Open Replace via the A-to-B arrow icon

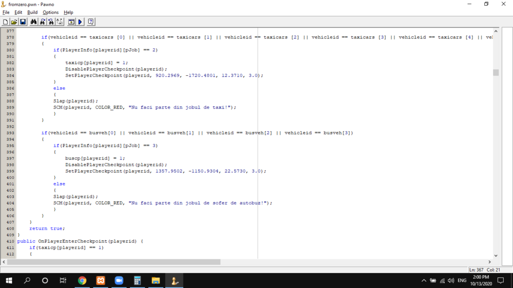pyautogui.click(x=60, y=22)
